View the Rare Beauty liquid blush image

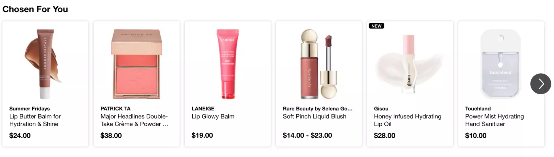(x=319, y=64)
